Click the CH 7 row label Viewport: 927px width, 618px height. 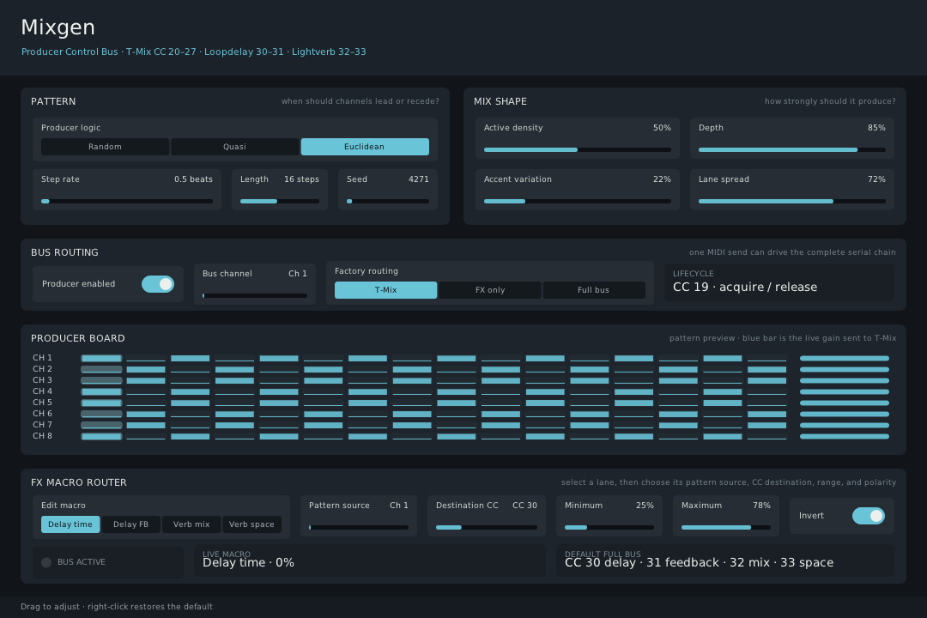click(x=43, y=425)
